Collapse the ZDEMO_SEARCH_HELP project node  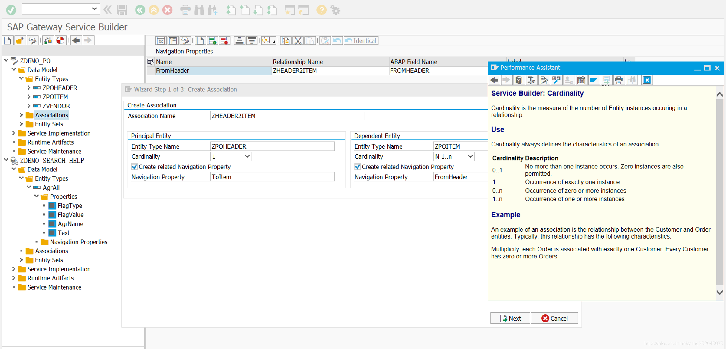click(x=6, y=160)
